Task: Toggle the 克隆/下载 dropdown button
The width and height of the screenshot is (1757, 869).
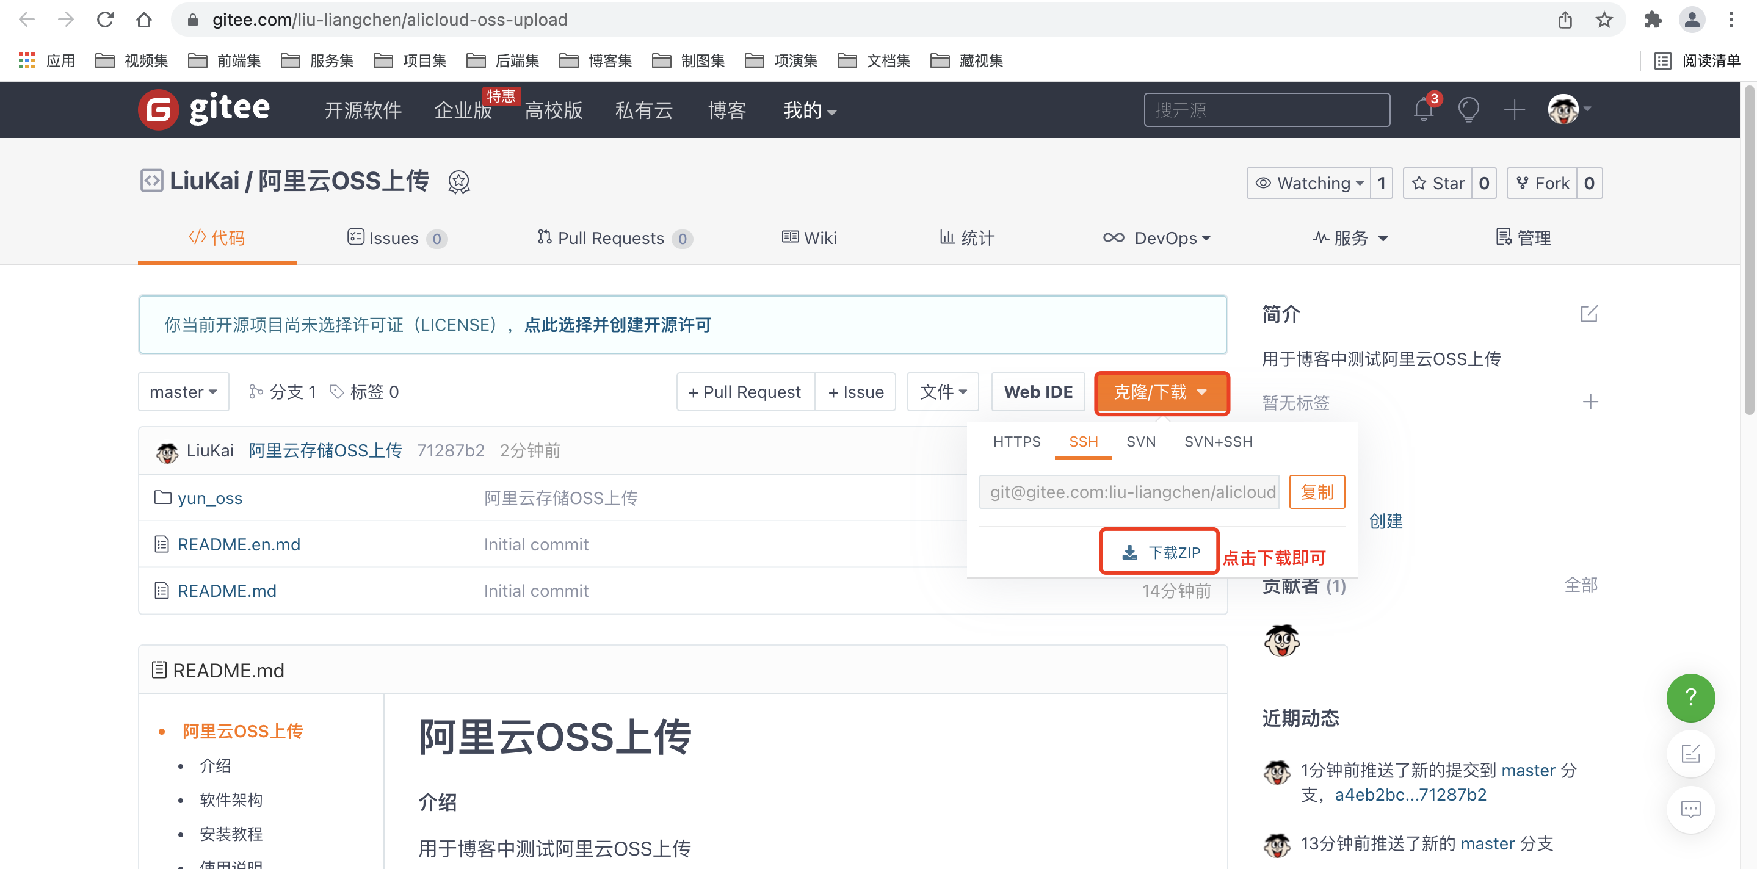Action: (x=1162, y=392)
